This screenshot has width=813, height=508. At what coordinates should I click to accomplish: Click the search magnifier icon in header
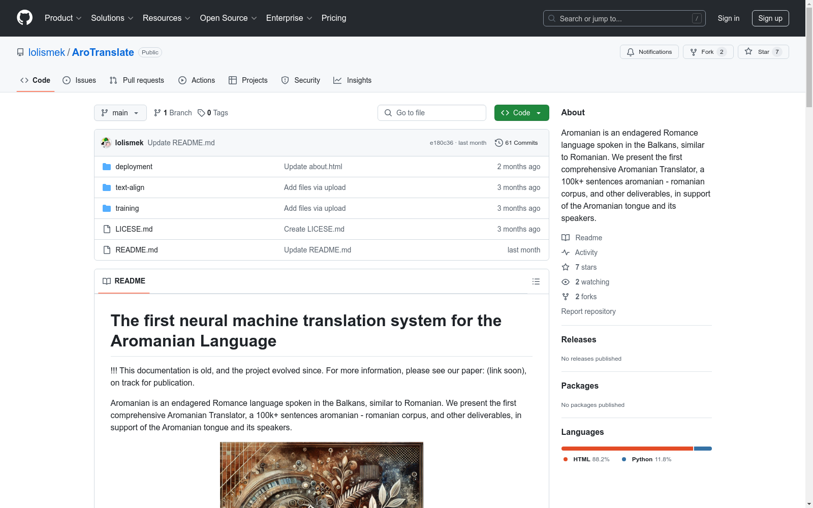[x=552, y=18]
